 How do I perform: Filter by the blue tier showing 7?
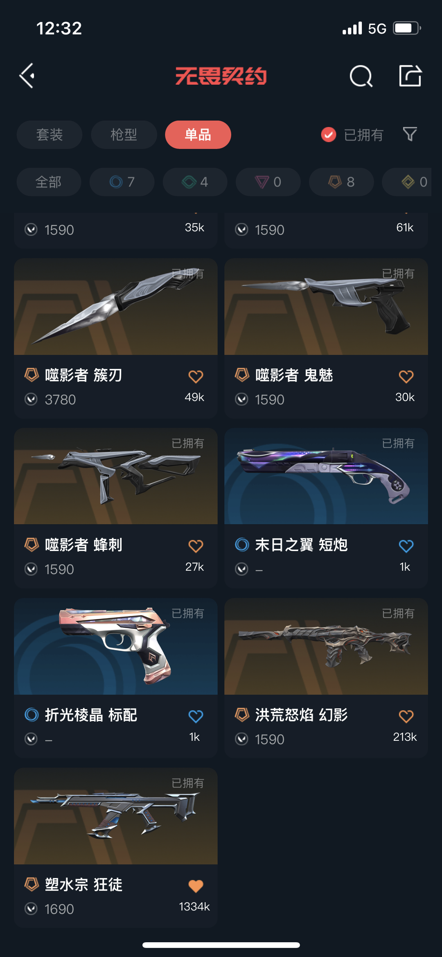click(122, 182)
